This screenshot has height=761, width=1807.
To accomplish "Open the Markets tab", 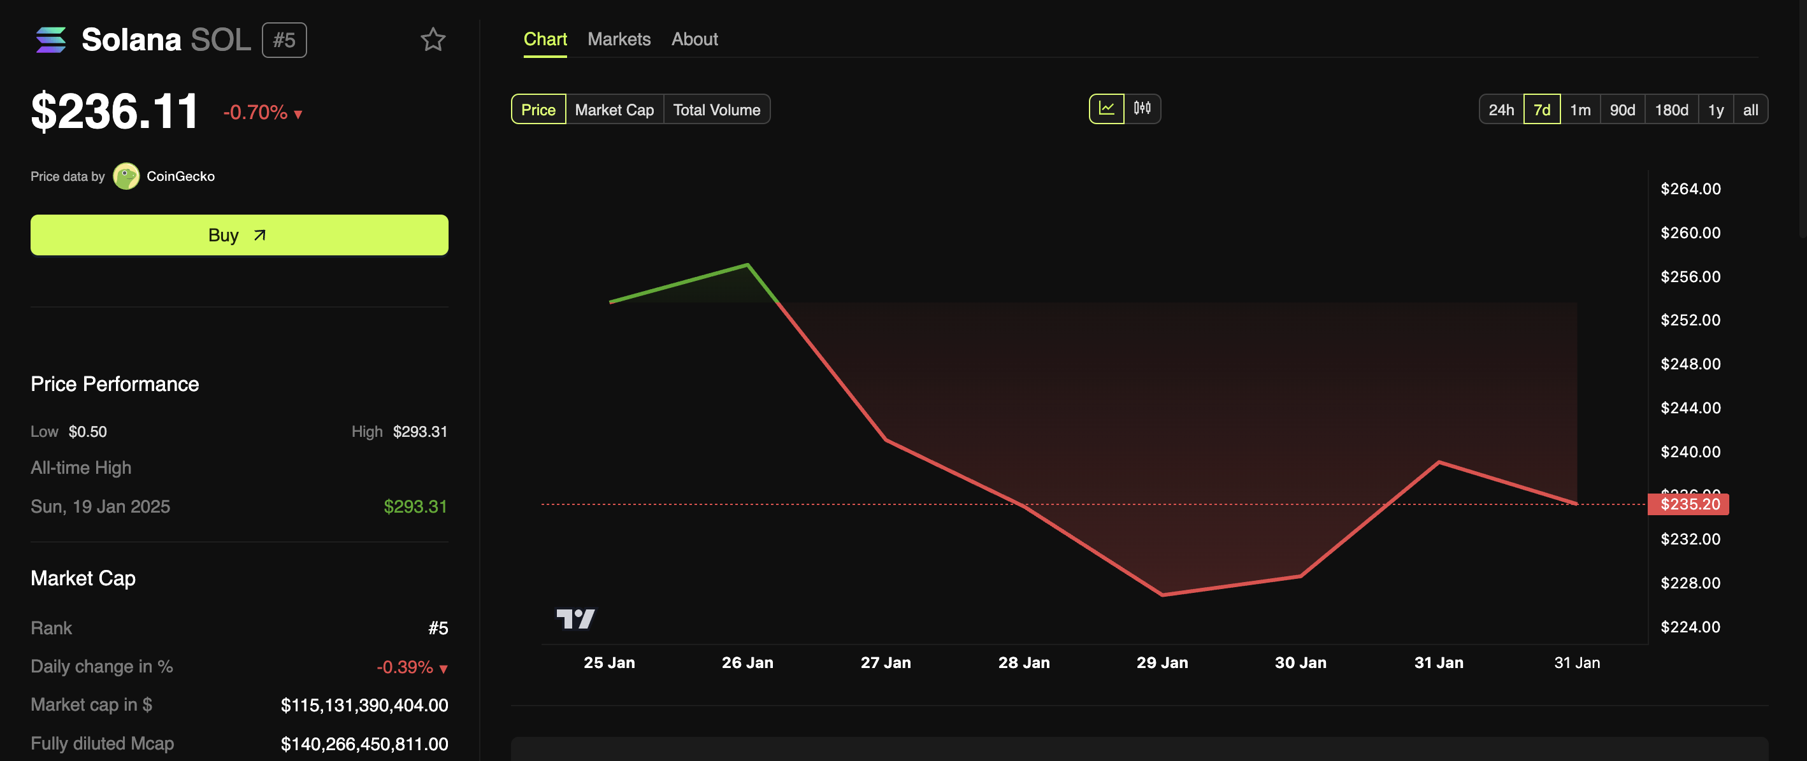I will click(x=619, y=37).
